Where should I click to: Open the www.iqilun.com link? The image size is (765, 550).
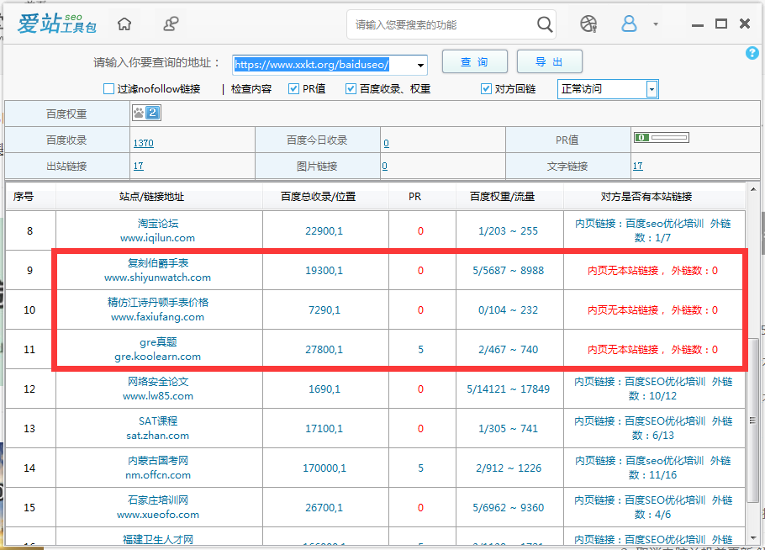click(x=157, y=238)
